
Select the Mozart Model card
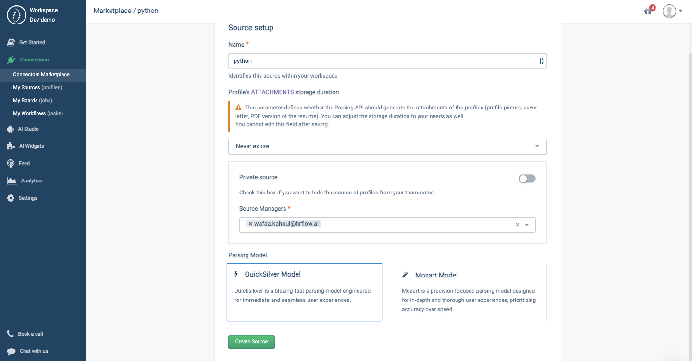[470, 292]
